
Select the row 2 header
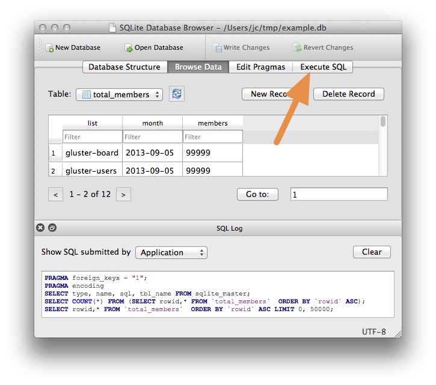pyautogui.click(x=55, y=169)
